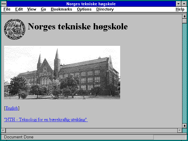Open the Go menu
The image size is (188, 141).
(x=43, y=9)
